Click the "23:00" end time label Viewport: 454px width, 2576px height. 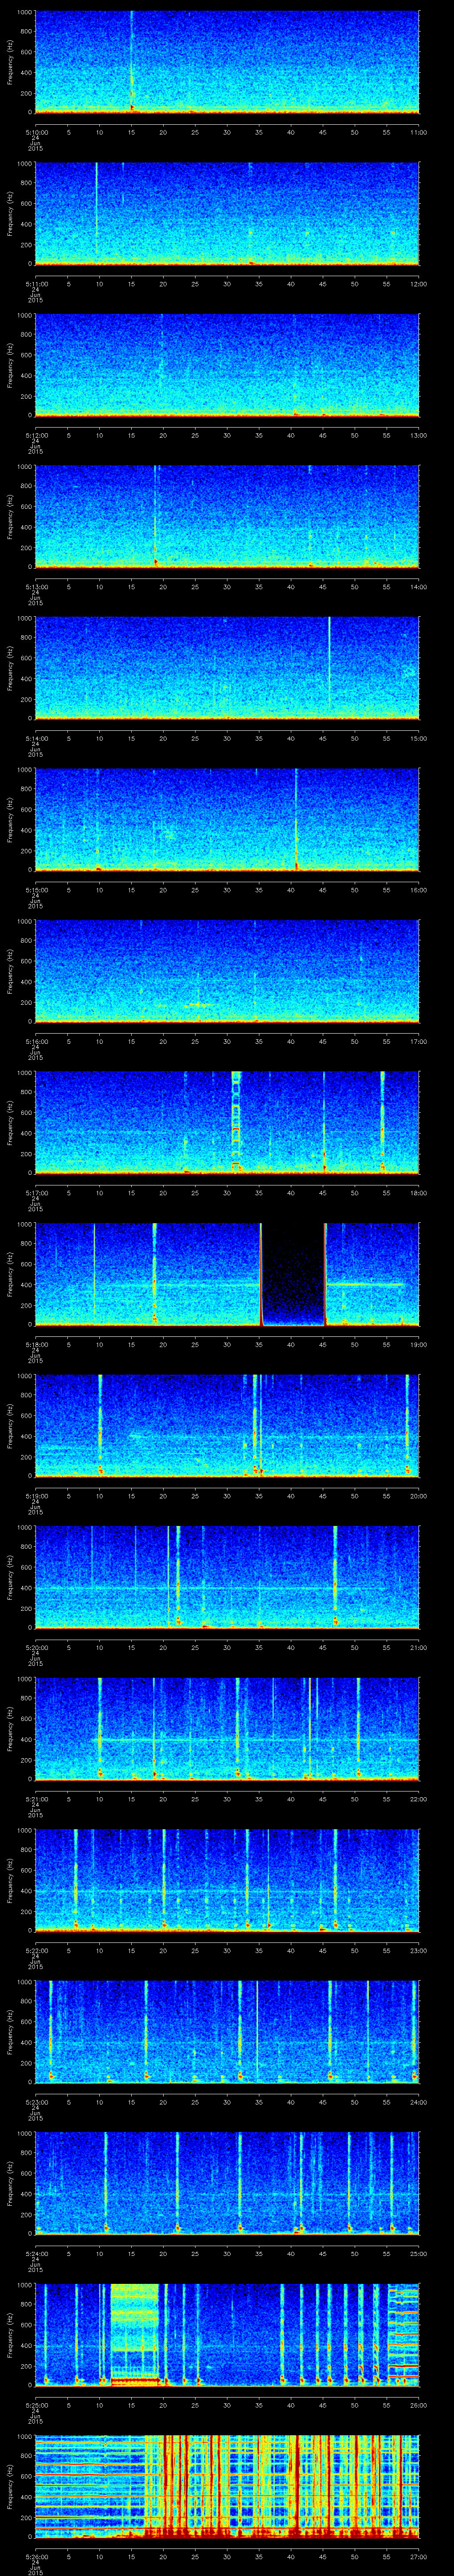tap(418, 1950)
